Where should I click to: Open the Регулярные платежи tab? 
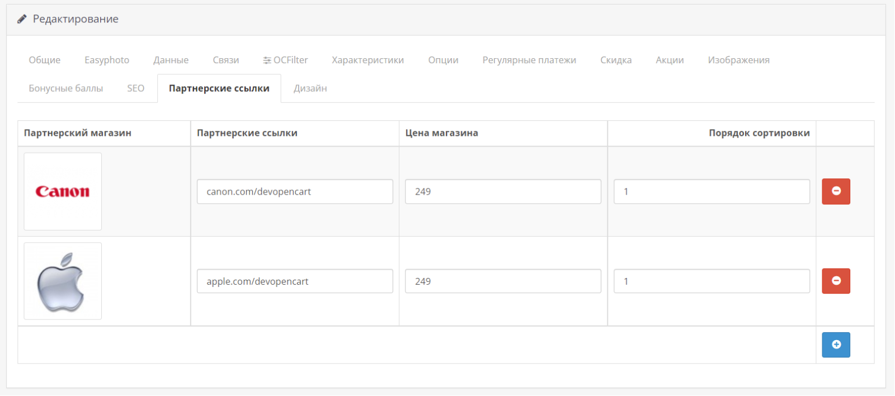[529, 60]
